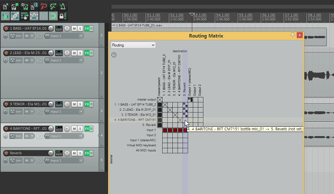The image size is (334, 194).
Task: Open project settings toolbar icon
Action: [34, 6]
